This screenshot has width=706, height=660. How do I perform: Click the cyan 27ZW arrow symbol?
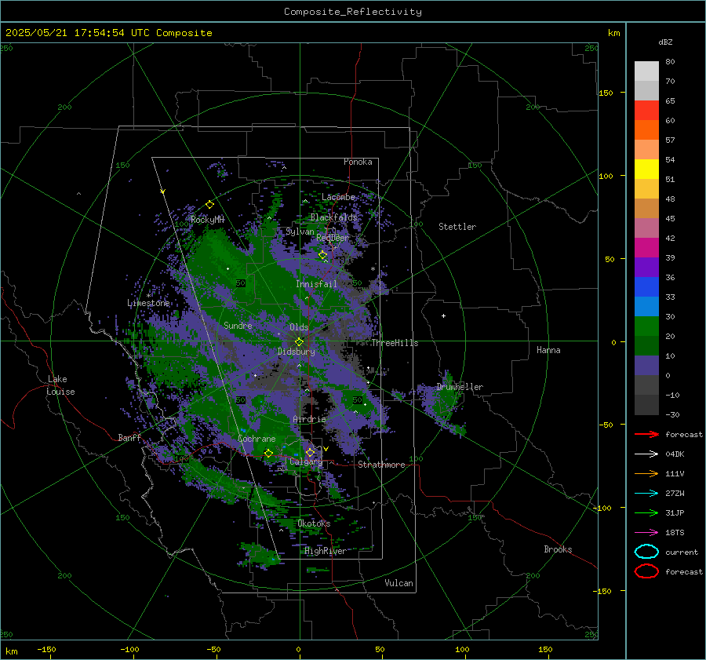coord(646,494)
